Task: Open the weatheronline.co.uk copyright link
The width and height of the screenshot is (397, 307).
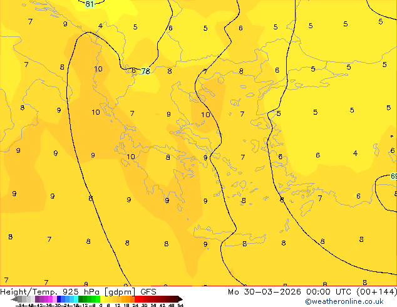Action: coord(344,302)
